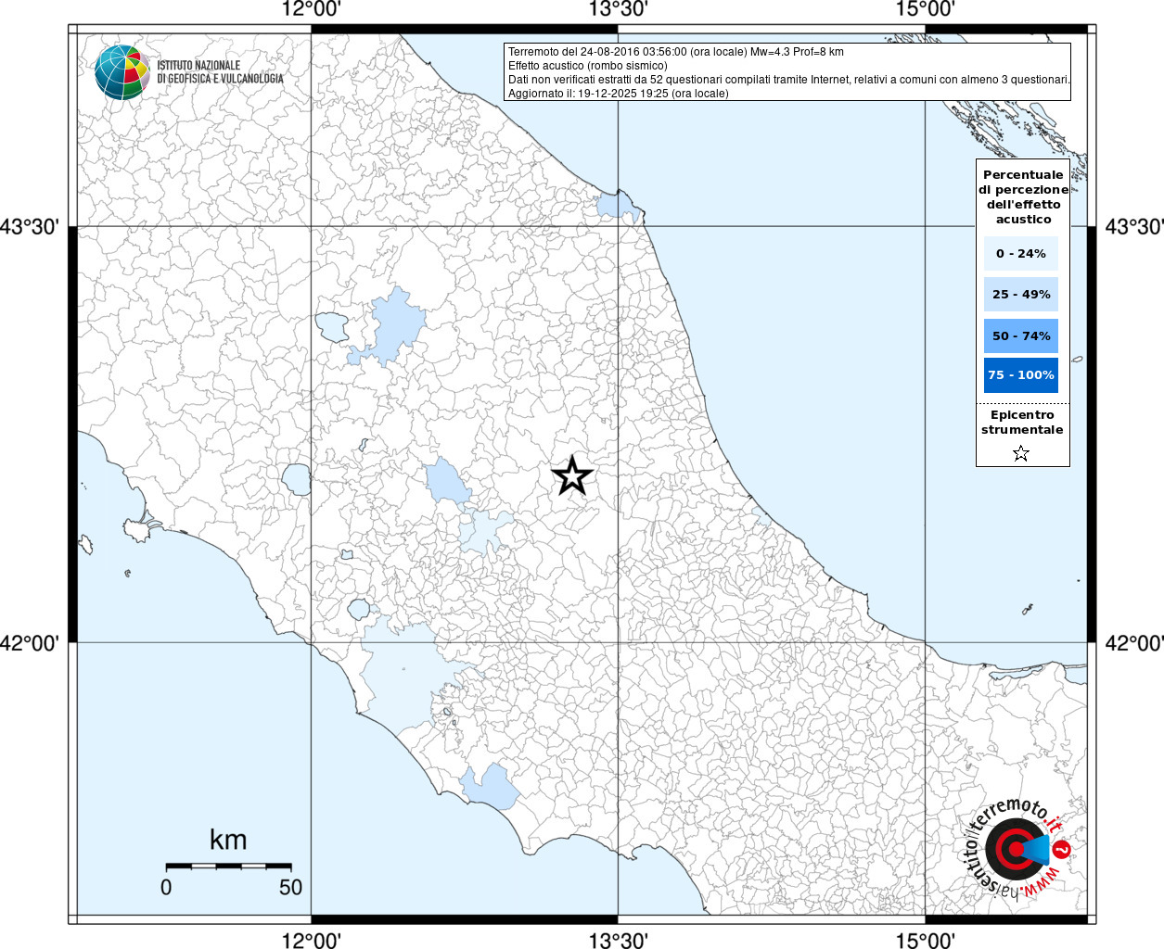Viewport: 1164px width, 949px height.
Task: Click the top 12°00' longitude label
Action: (x=311, y=9)
